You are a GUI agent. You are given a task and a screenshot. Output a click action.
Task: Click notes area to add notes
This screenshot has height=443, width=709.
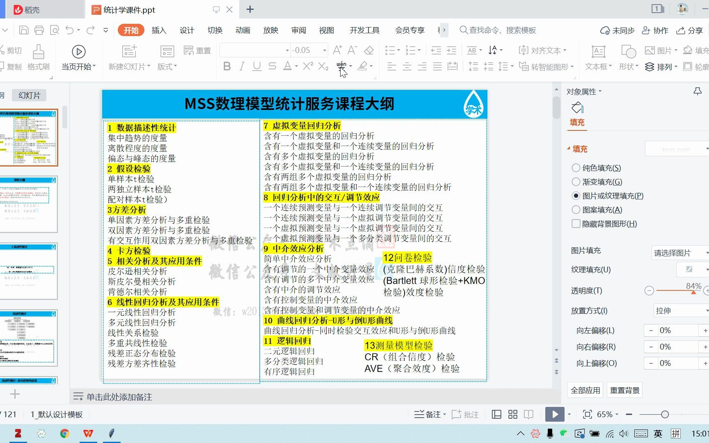[x=119, y=397]
